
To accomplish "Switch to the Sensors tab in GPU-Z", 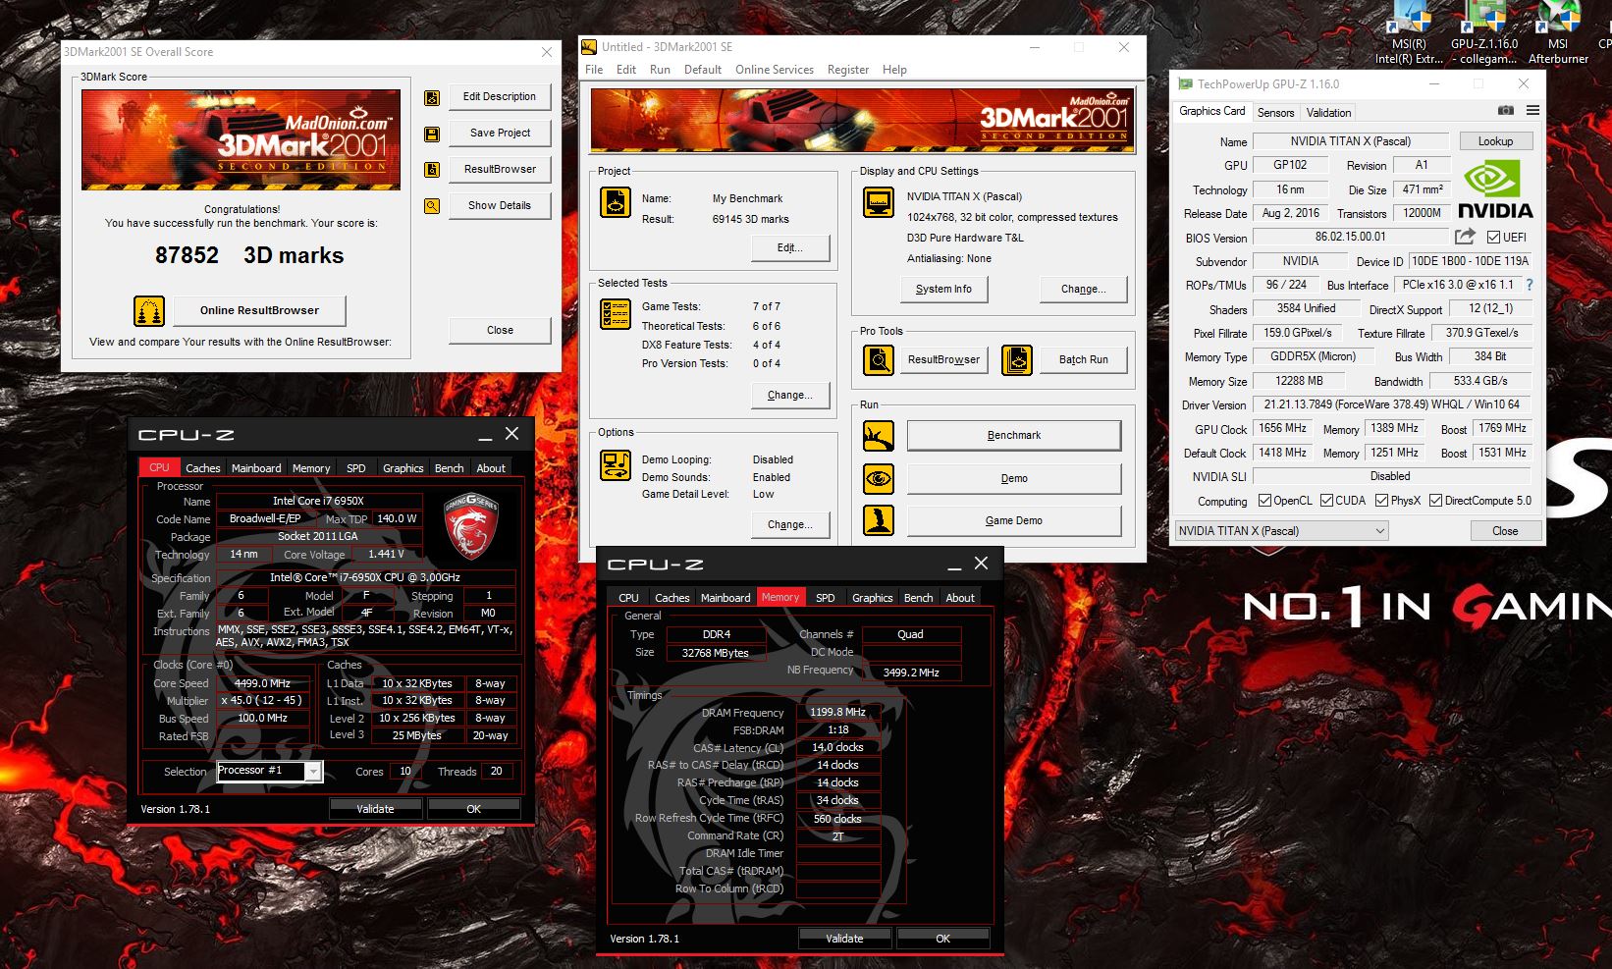I will click(1275, 113).
